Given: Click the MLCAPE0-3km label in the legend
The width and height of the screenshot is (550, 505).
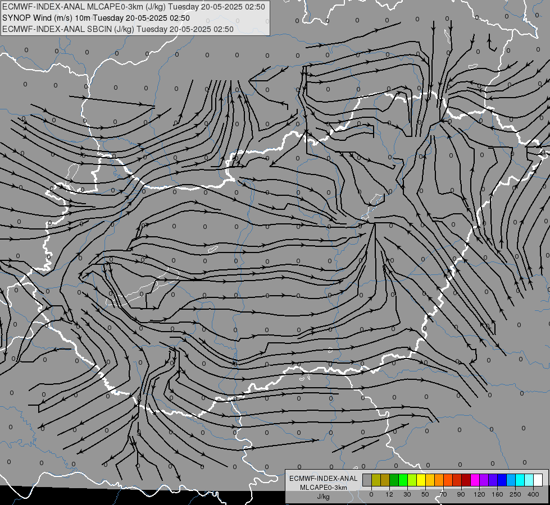Looking at the screenshot, I should pyautogui.click(x=323, y=488).
